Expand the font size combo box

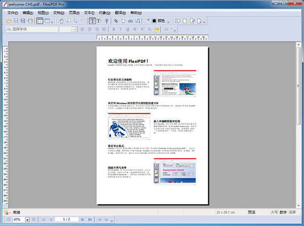[73, 29]
